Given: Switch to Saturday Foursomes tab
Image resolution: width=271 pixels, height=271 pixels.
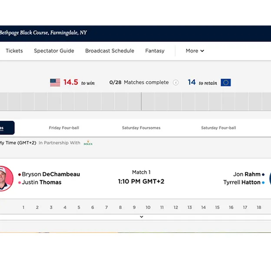Looking at the screenshot, I should click(141, 128).
